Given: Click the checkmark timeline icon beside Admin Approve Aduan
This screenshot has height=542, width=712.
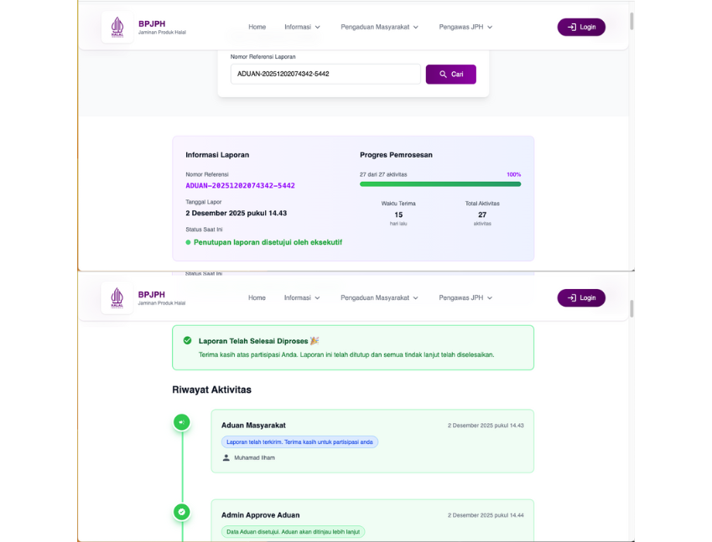Looking at the screenshot, I should pyautogui.click(x=182, y=512).
